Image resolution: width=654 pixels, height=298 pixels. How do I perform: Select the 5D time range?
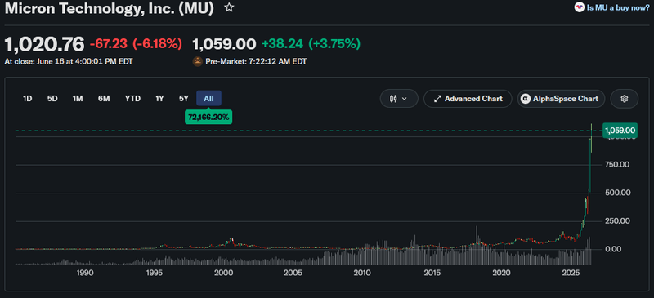coord(52,99)
